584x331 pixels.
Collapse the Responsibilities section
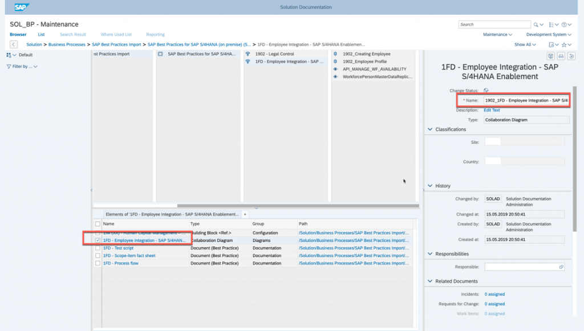pyautogui.click(x=430, y=254)
